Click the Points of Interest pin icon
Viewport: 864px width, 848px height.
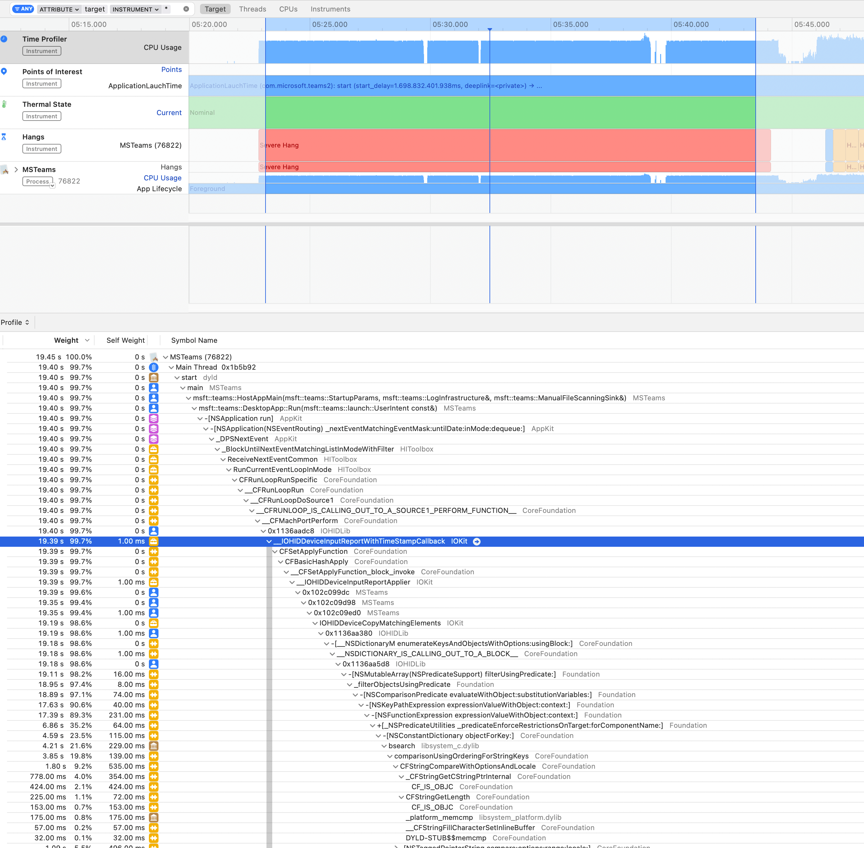[x=4, y=71]
